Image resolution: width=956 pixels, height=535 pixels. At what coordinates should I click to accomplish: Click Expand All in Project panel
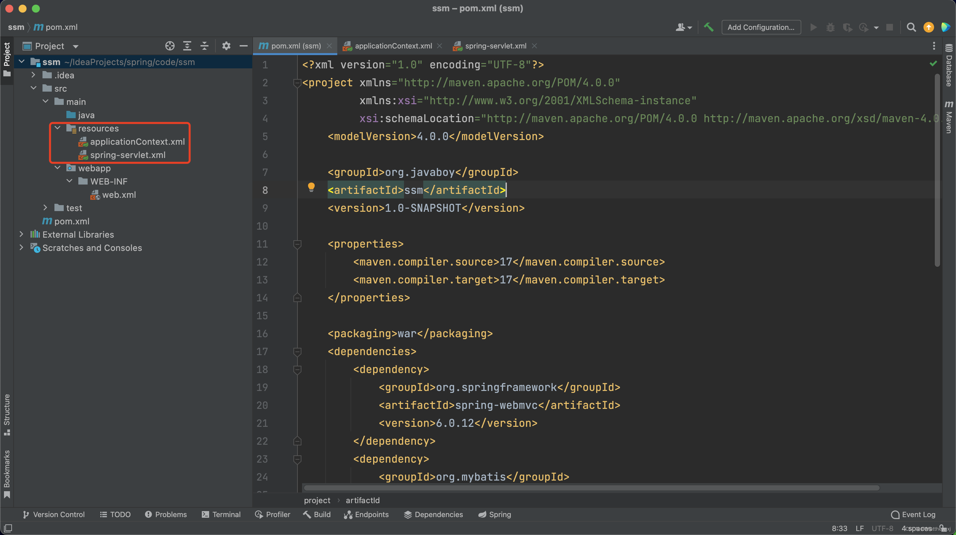(x=187, y=46)
